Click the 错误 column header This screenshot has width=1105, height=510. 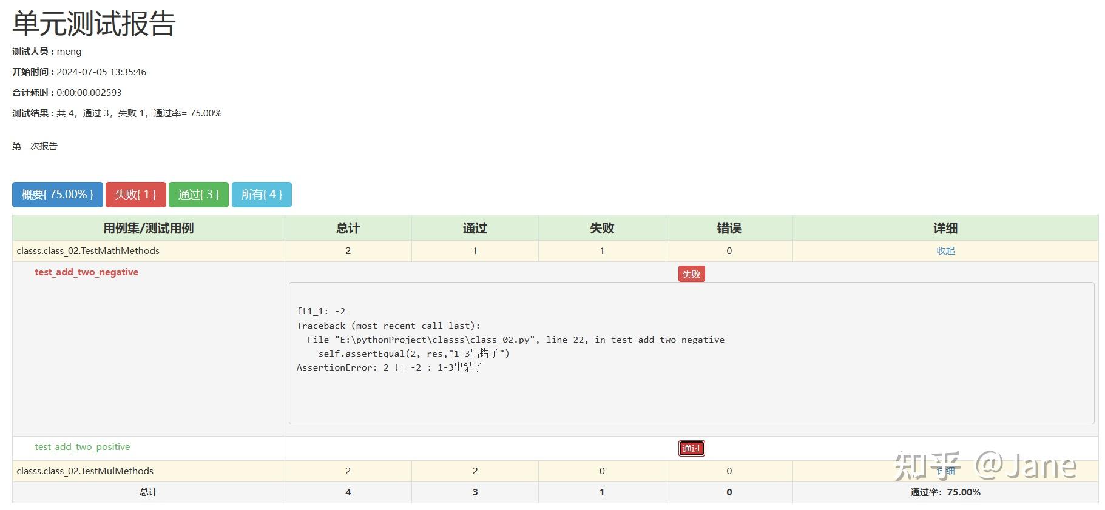pyautogui.click(x=729, y=228)
